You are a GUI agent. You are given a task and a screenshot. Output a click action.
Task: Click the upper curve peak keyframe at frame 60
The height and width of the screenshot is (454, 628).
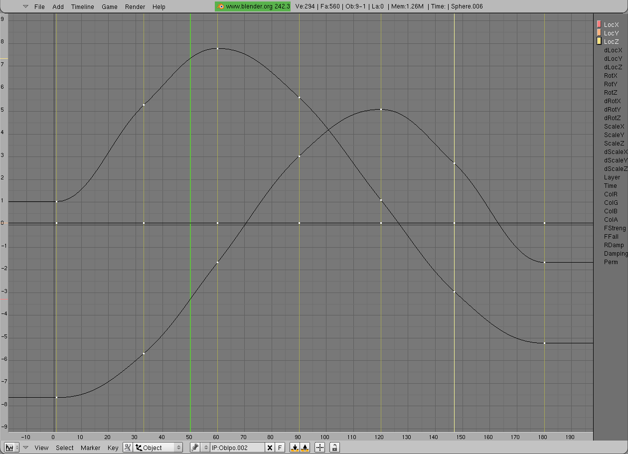tap(217, 48)
